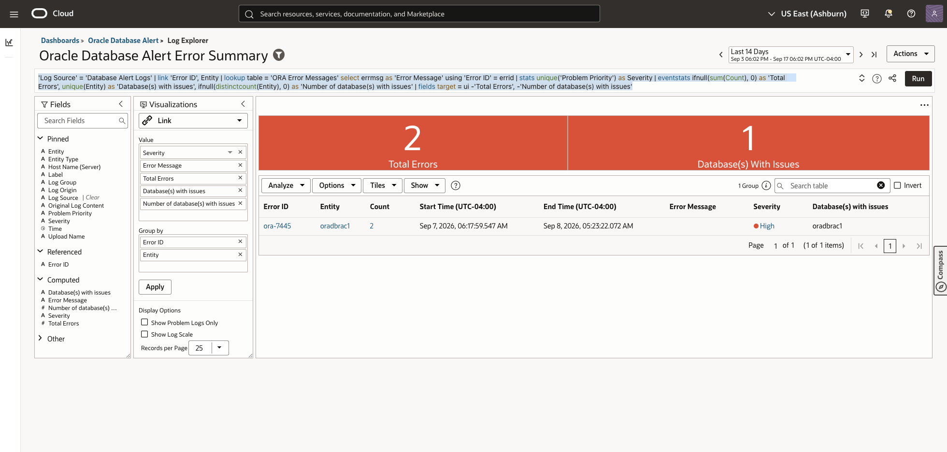This screenshot has height=452, width=947.
Task: Go to the previous time range
Action: tap(721, 55)
